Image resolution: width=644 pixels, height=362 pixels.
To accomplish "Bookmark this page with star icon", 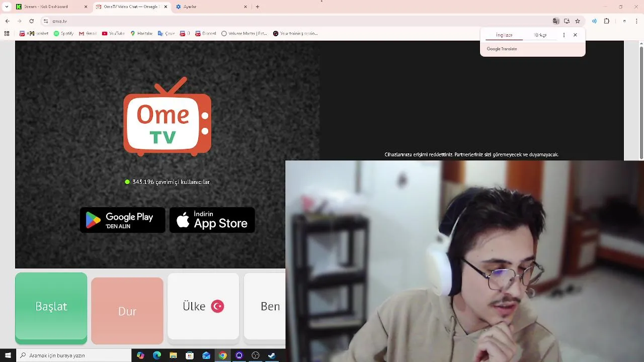I will pos(578,21).
